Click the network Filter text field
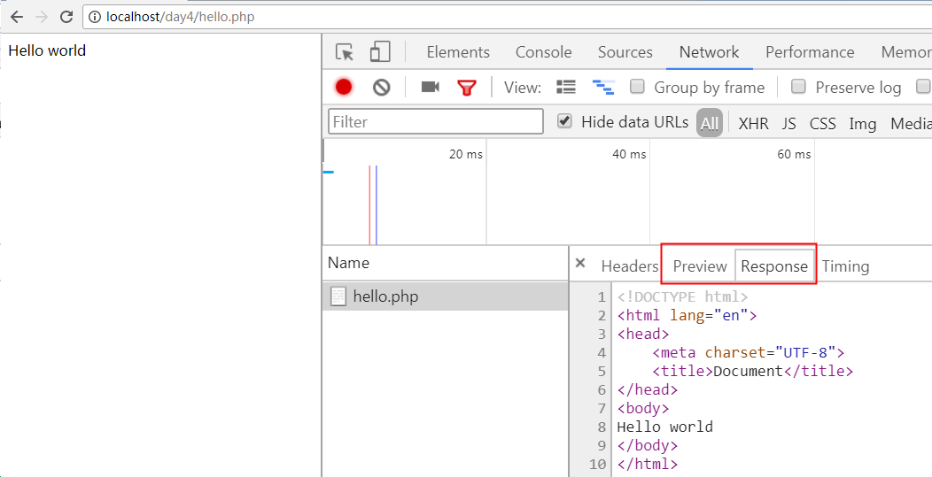Viewport: 932px width, 477px height. (x=436, y=121)
